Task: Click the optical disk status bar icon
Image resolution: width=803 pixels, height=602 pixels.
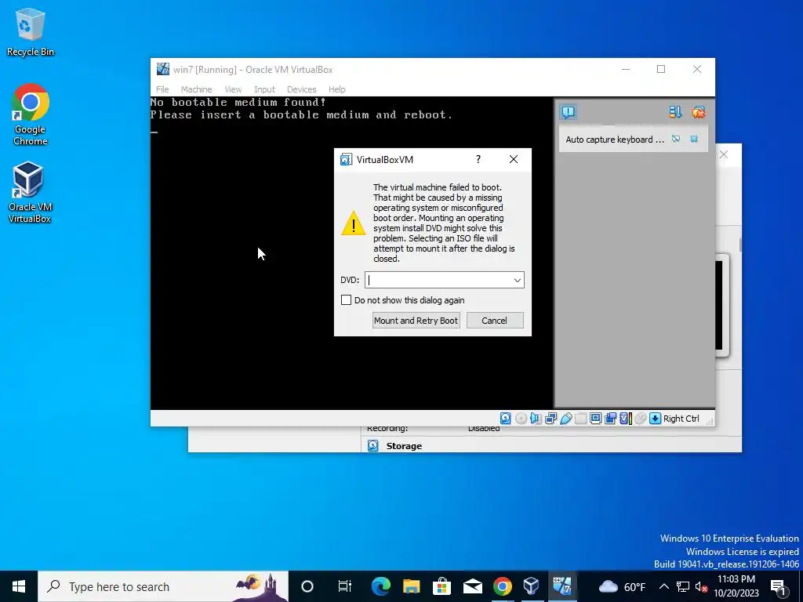Action: point(521,419)
